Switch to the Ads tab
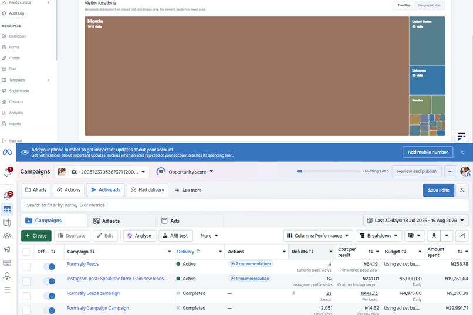Image resolution: width=473 pixels, height=315 pixels. coord(190,221)
